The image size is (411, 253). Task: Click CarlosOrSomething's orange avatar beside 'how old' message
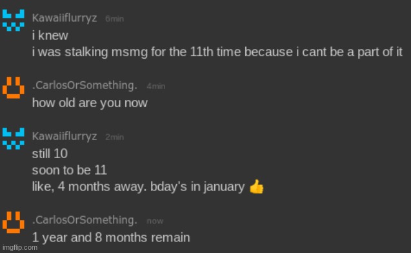14,88
